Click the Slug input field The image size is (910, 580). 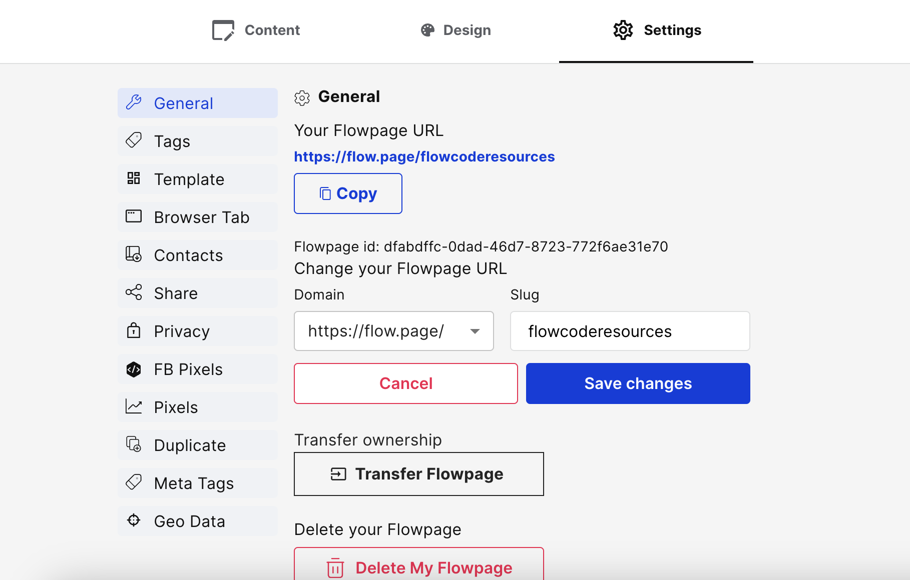[630, 331]
